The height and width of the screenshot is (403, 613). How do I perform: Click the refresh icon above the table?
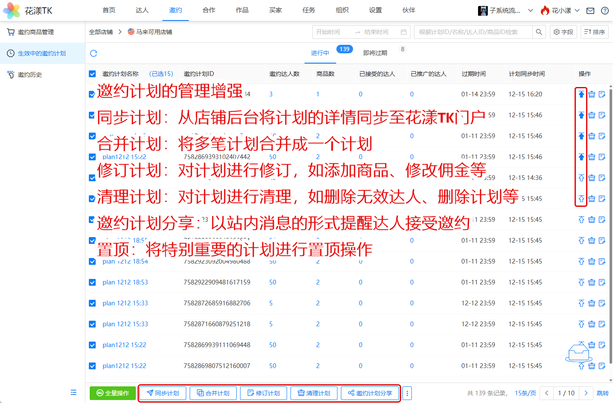coord(94,53)
